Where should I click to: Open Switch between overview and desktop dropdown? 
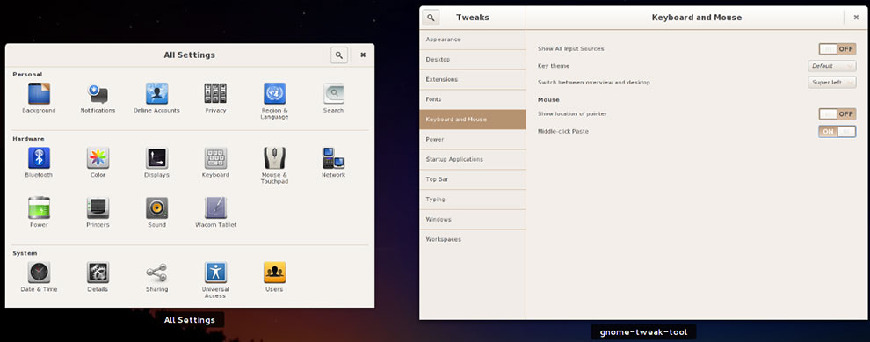pyautogui.click(x=831, y=82)
